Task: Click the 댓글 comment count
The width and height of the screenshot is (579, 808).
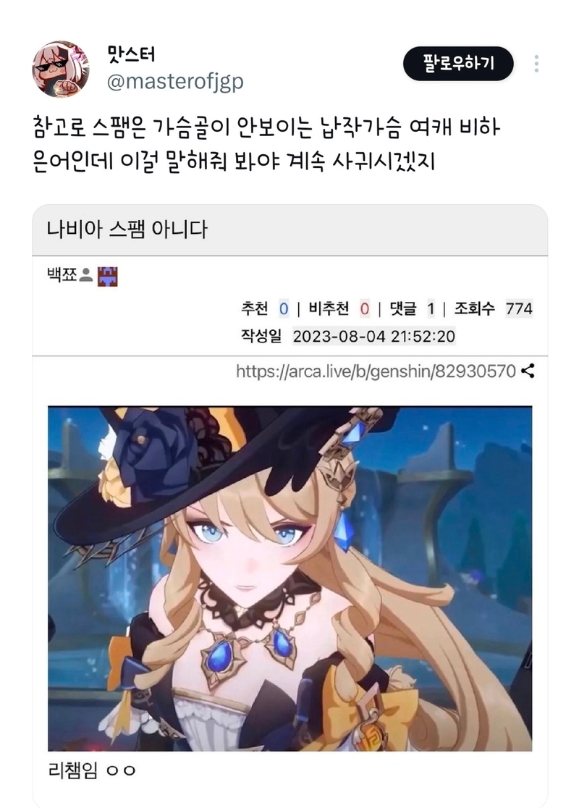Action: click(431, 308)
